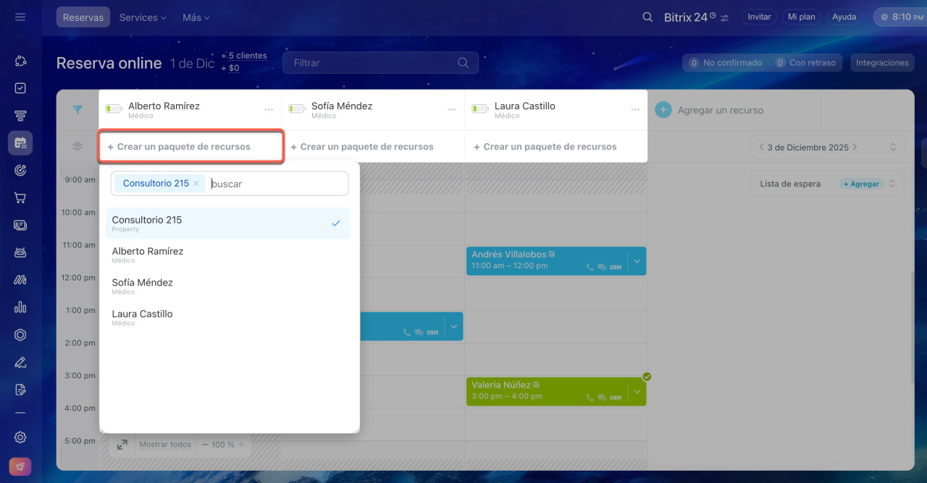Open the hamburger menu in the sidebar
Image resolution: width=927 pixels, height=483 pixels.
[20, 17]
